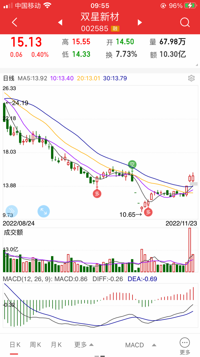Tap the DIFF:-0.26 value
Image resolution: width=200 pixels, height=357 pixels.
(x=108, y=279)
